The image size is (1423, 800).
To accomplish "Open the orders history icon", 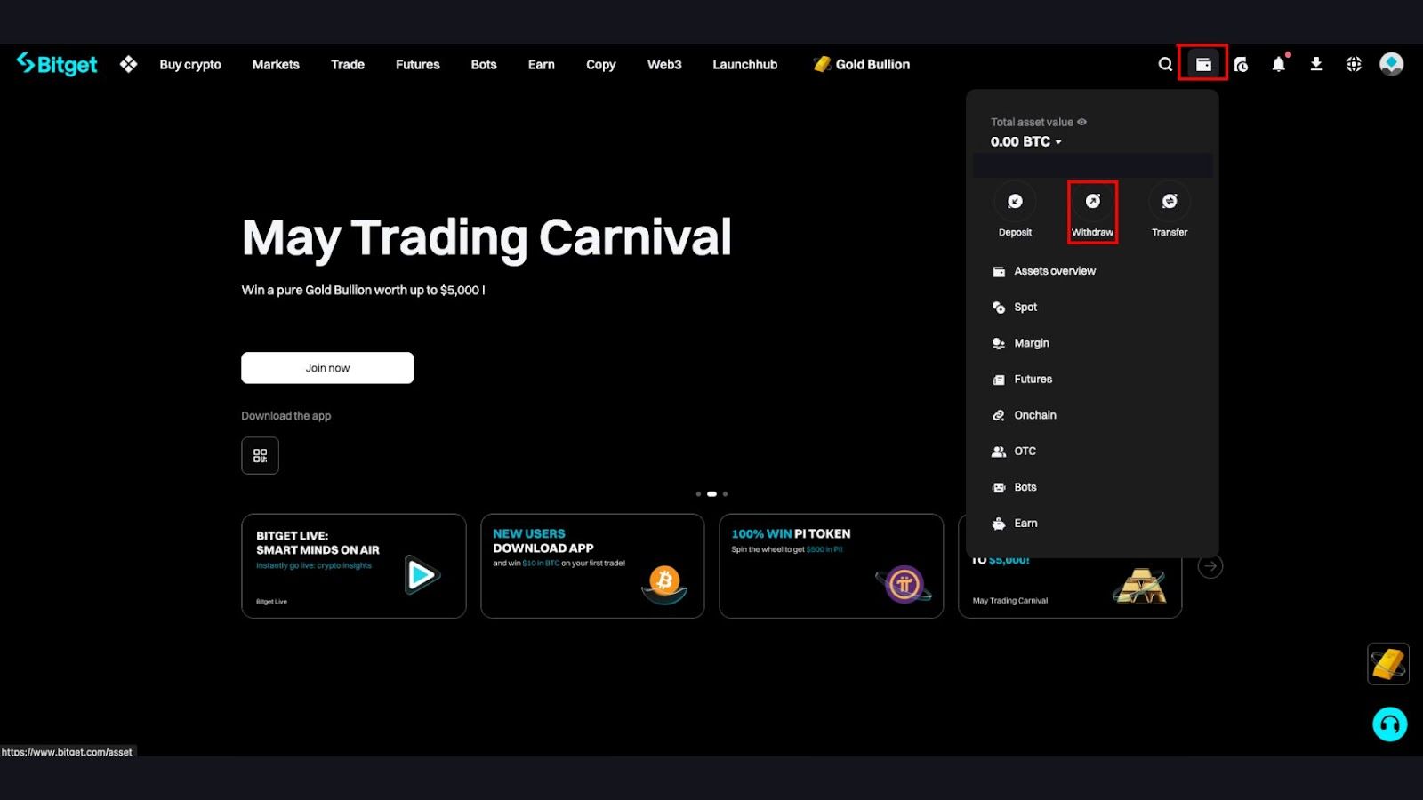I will pyautogui.click(x=1241, y=64).
